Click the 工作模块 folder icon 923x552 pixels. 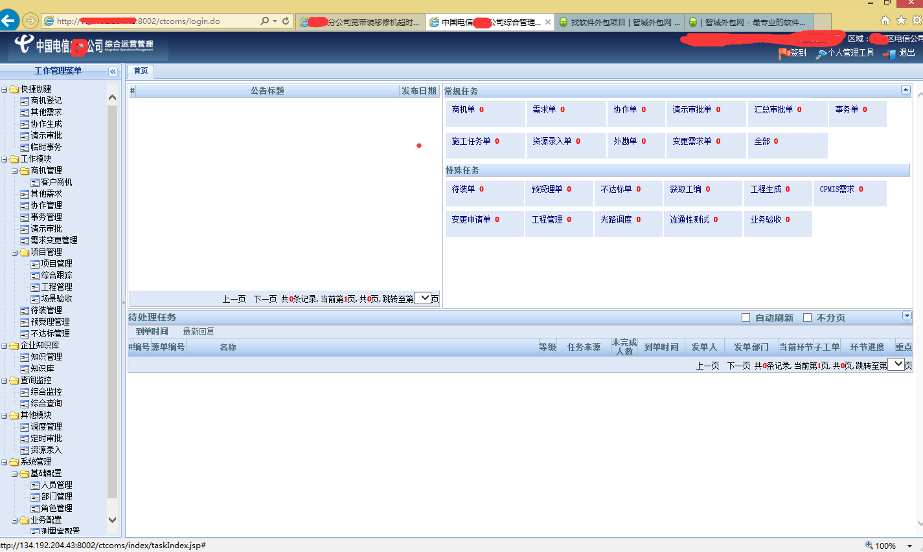[14, 159]
